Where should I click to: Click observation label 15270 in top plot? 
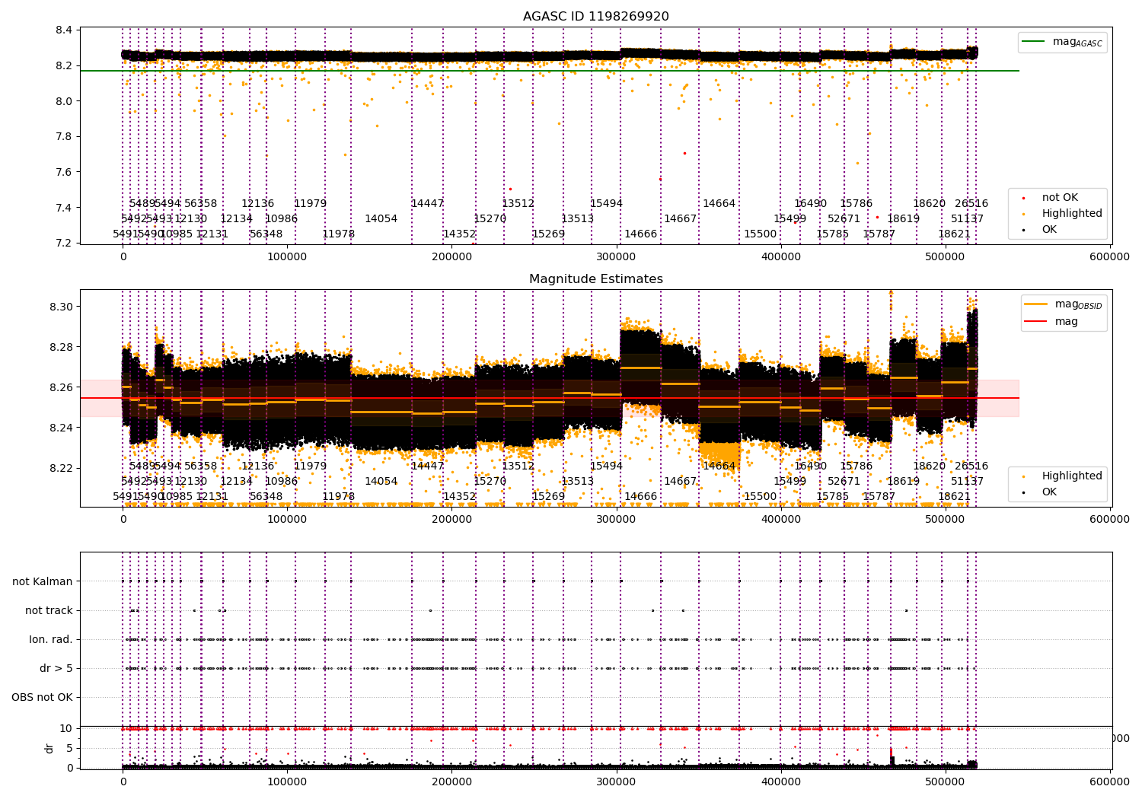click(490, 219)
